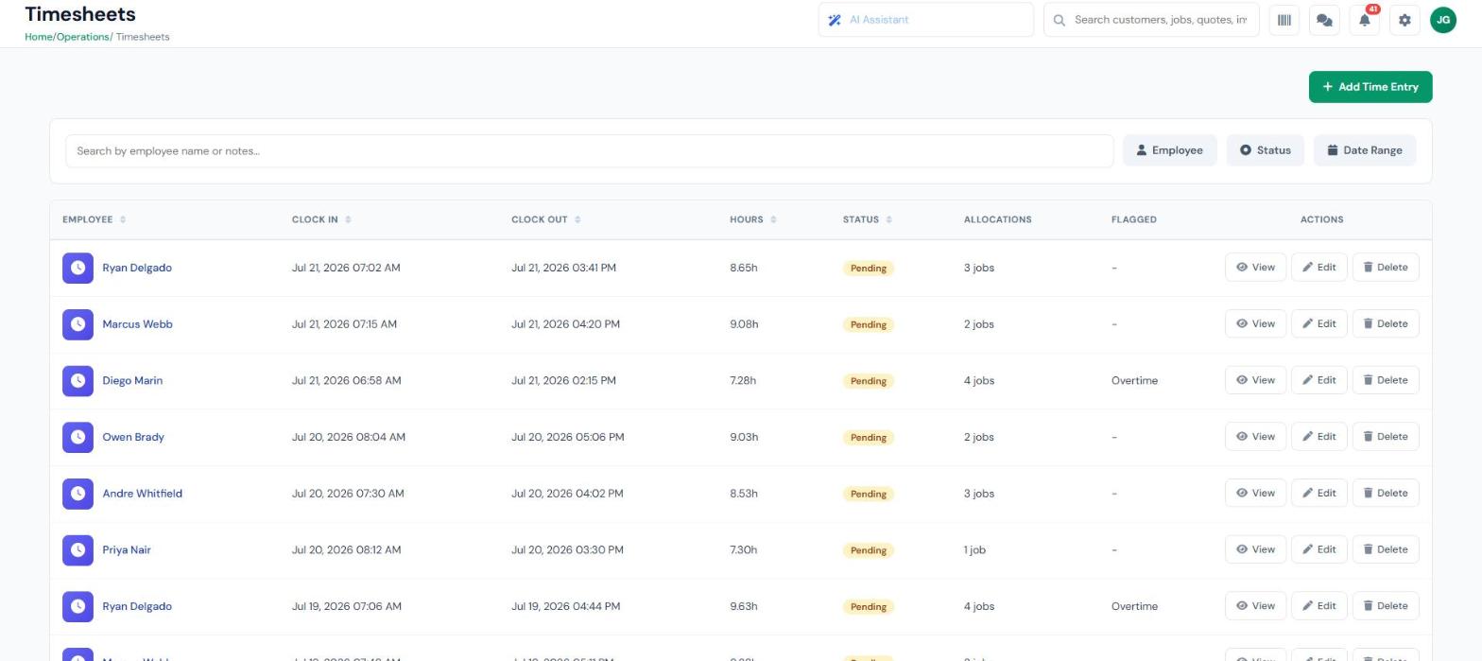Sort by the Clock Out column
Viewport: 1482px width, 661px height.
pyautogui.click(x=546, y=219)
